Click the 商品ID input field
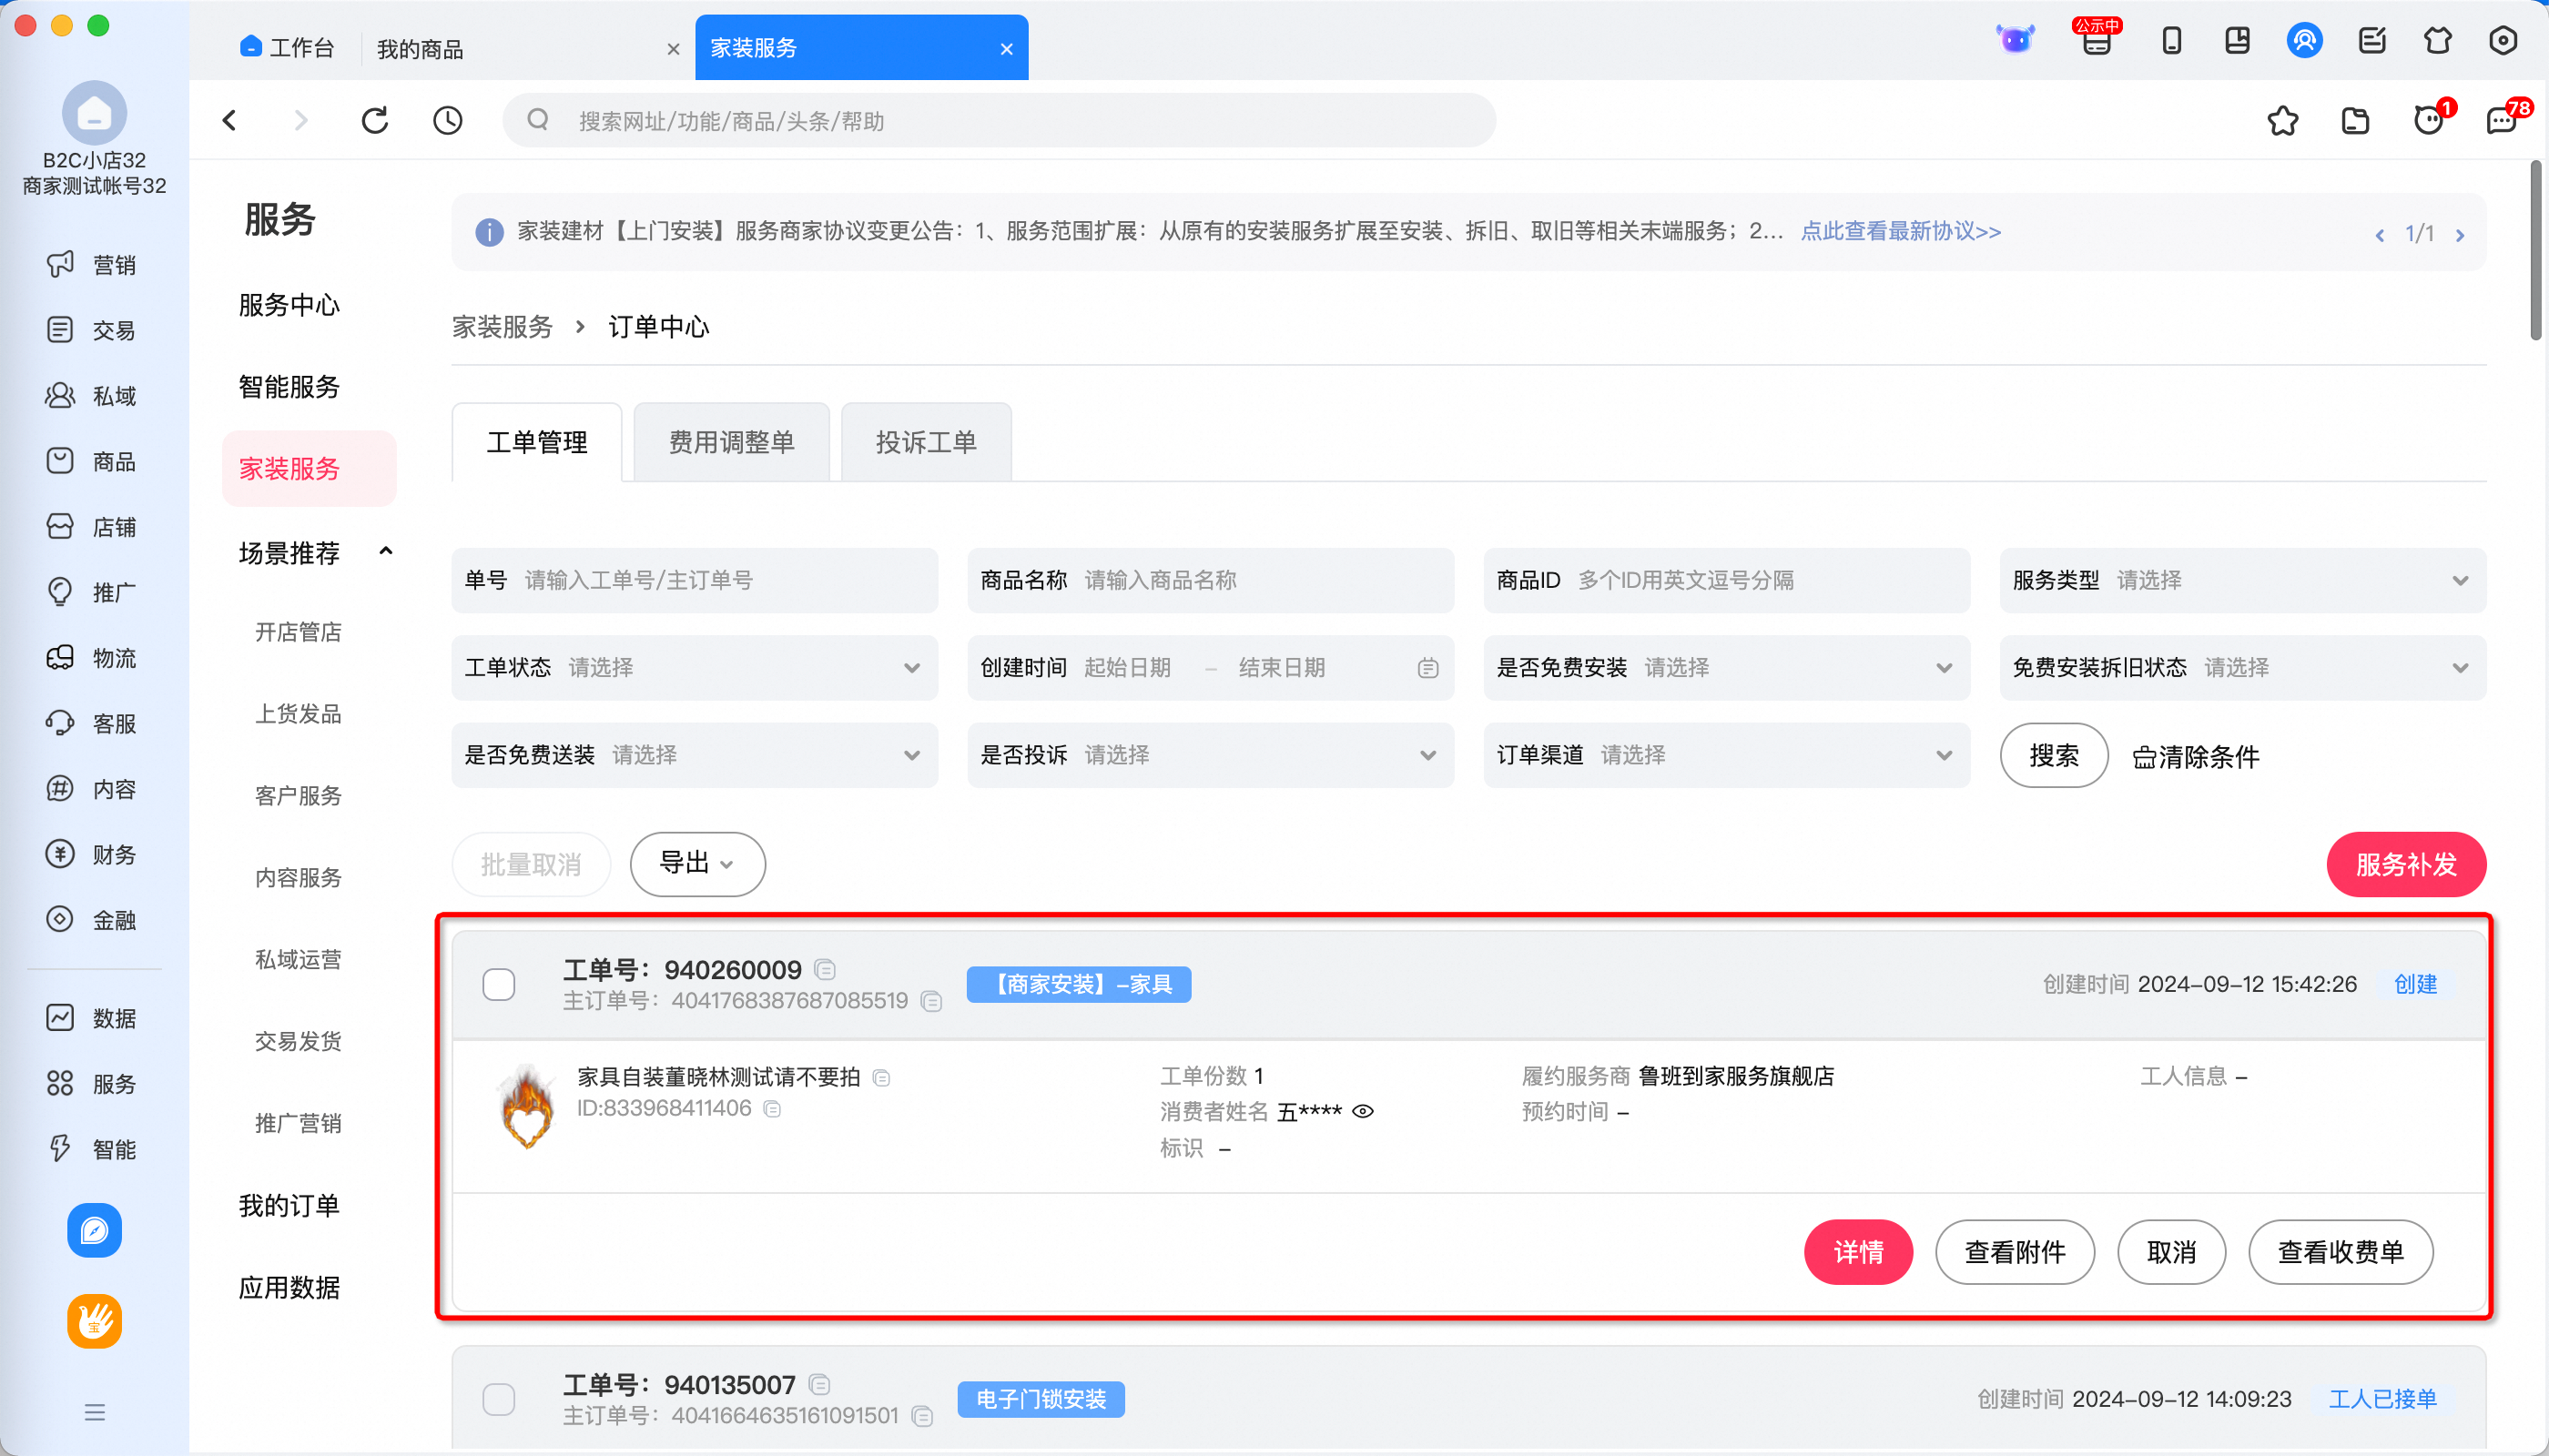 pyautogui.click(x=1726, y=581)
